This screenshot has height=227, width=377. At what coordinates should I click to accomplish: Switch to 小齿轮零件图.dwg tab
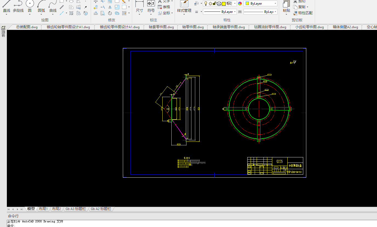coord(310,27)
